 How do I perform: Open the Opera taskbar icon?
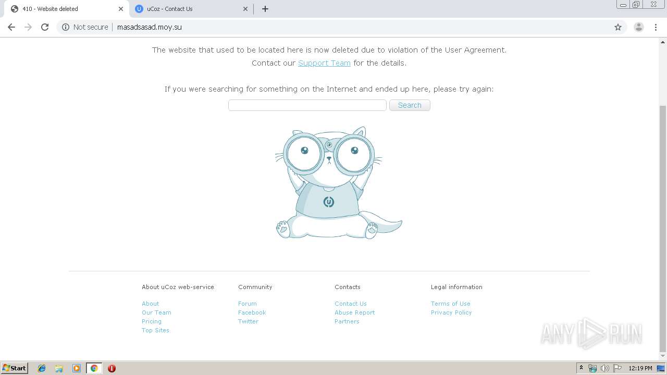112,368
